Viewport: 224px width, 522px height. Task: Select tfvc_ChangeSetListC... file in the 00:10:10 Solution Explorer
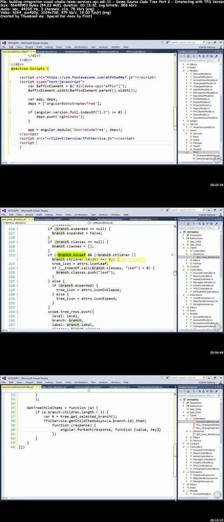(208, 428)
